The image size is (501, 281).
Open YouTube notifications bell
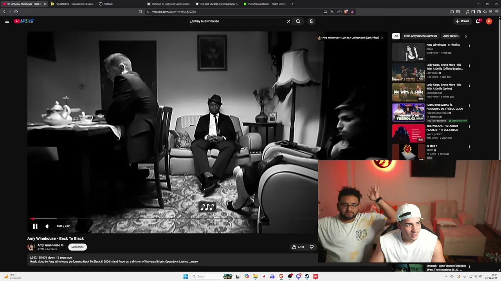[x=478, y=21]
